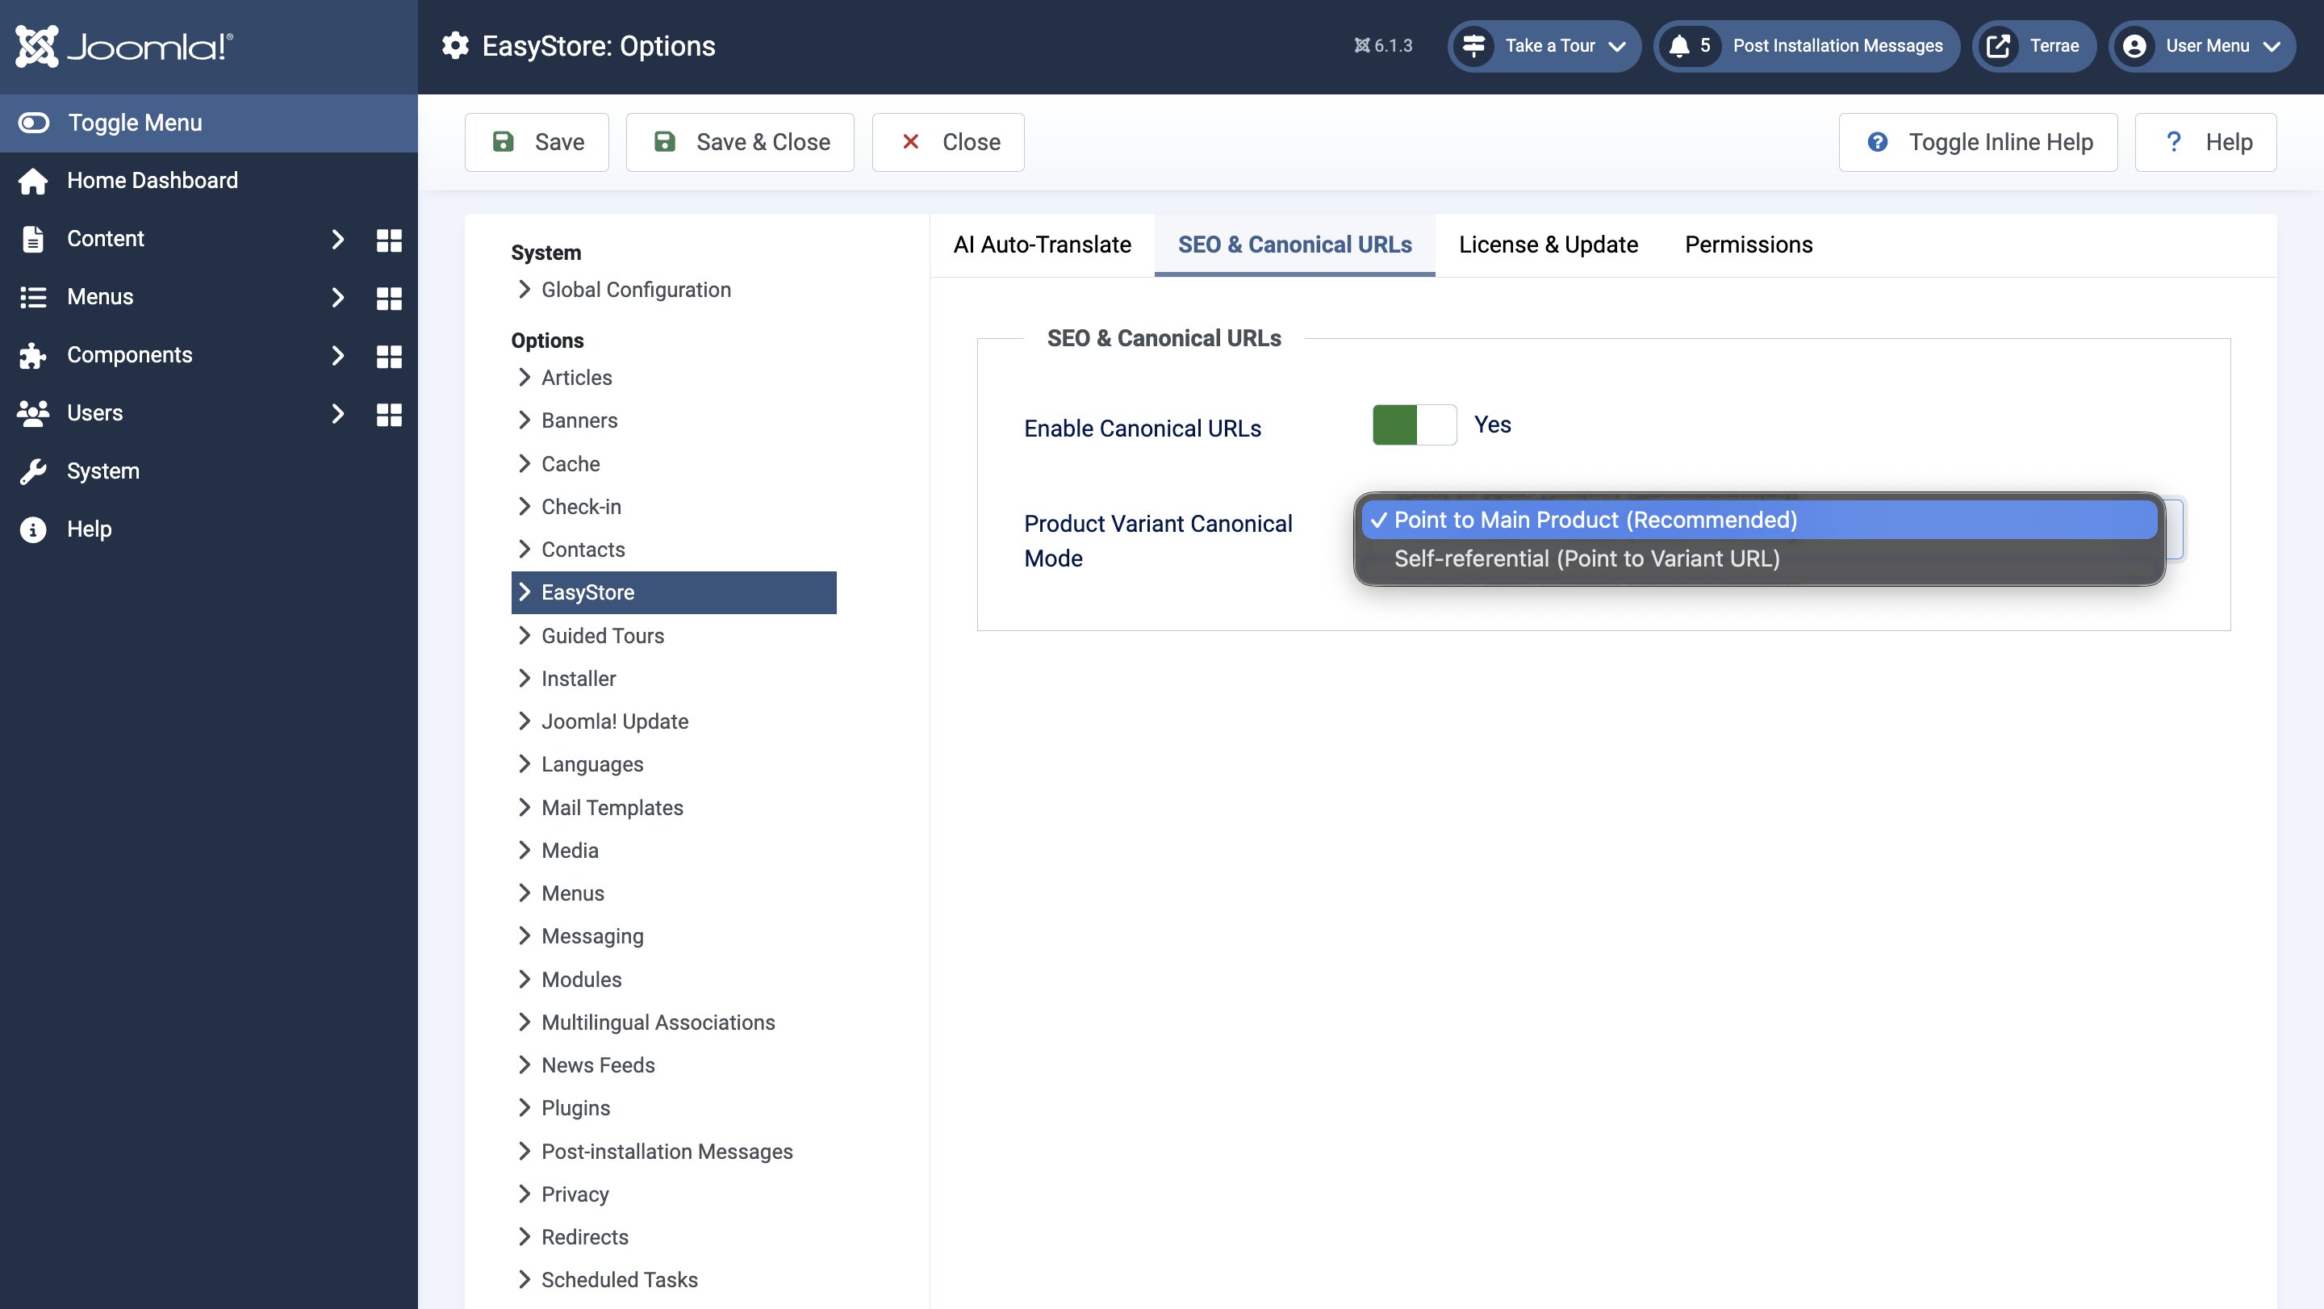
Task: Click the Joomla! logo
Action: [x=123, y=46]
